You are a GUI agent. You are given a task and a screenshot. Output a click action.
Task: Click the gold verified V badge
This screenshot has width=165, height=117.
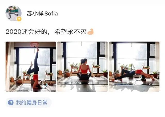click(19, 19)
